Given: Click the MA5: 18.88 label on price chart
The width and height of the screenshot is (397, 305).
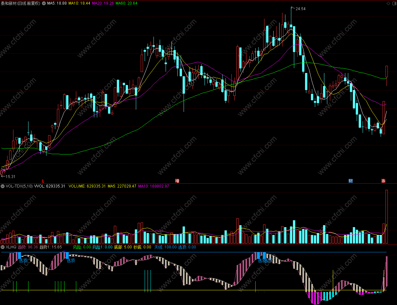Looking at the screenshot, I should point(57,3).
